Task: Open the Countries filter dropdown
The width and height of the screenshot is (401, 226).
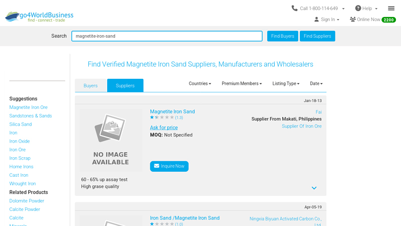Action: [x=199, y=84]
